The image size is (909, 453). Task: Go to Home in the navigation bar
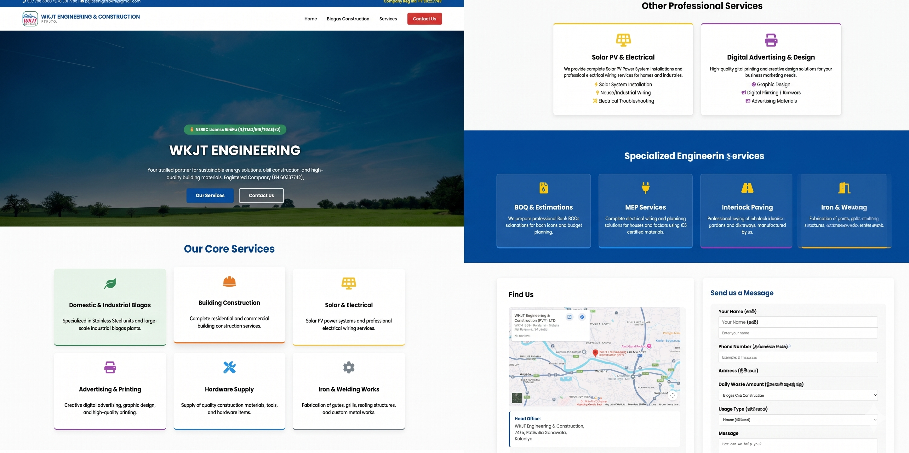[311, 19]
